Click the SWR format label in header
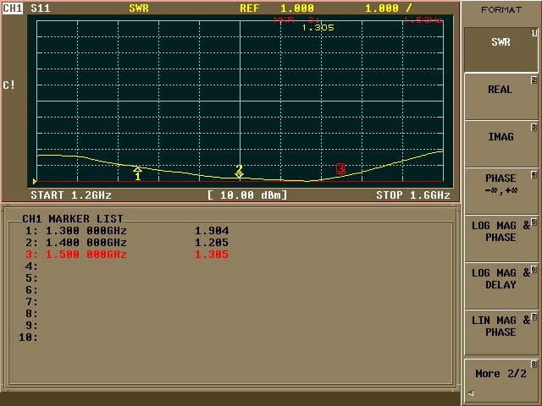Image resolution: width=542 pixels, height=406 pixels. point(139,8)
